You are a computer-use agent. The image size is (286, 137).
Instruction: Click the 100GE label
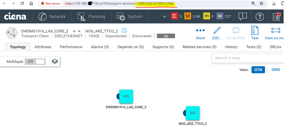(94, 36)
